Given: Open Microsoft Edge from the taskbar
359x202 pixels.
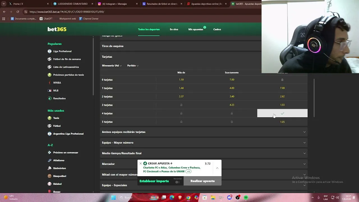Looking at the screenshot, I should pyautogui.click(x=172, y=198).
